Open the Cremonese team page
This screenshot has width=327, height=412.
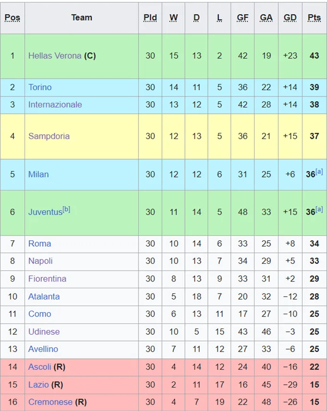50,402
